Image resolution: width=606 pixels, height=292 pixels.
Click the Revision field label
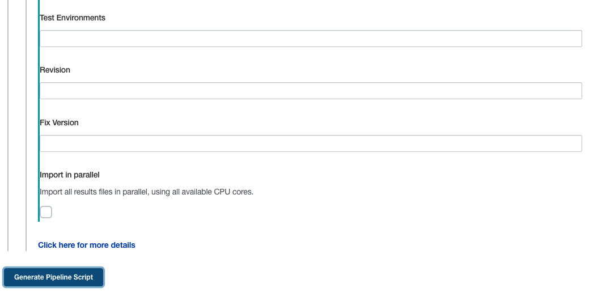(55, 70)
